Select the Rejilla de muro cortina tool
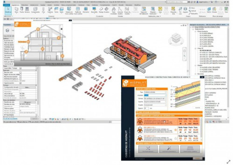 coord(78,11)
